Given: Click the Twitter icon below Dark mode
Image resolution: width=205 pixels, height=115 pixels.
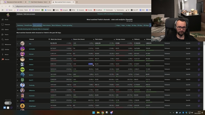Looking at the screenshot, I should pos(5,108).
